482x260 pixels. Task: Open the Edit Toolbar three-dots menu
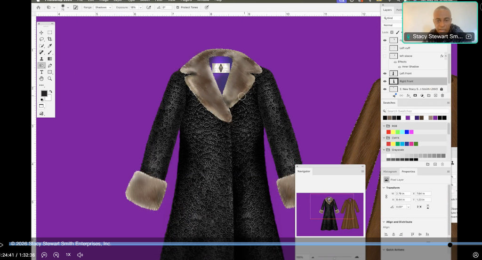(x=41, y=85)
